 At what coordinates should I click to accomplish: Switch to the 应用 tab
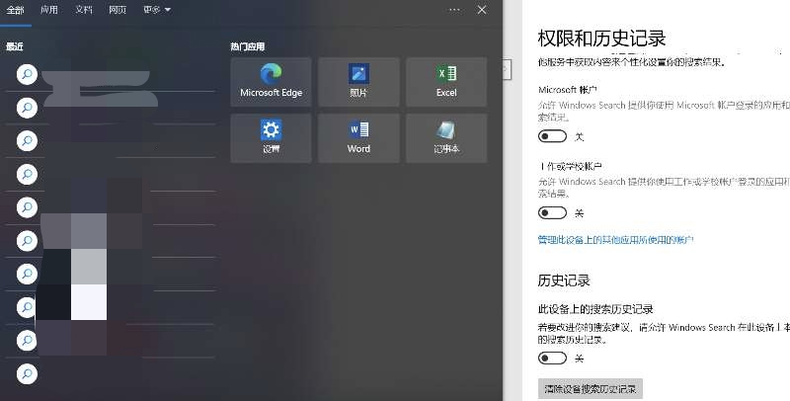(x=48, y=10)
